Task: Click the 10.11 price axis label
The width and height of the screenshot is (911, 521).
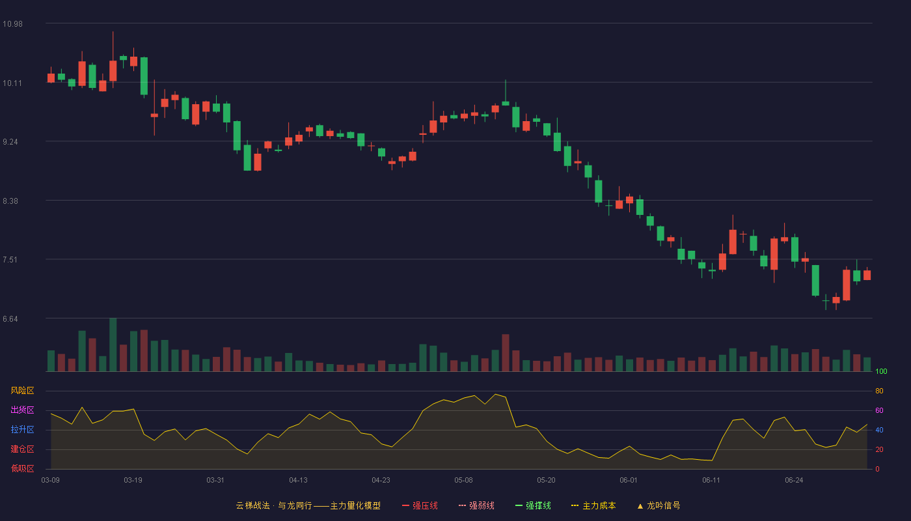Action: 12,83
